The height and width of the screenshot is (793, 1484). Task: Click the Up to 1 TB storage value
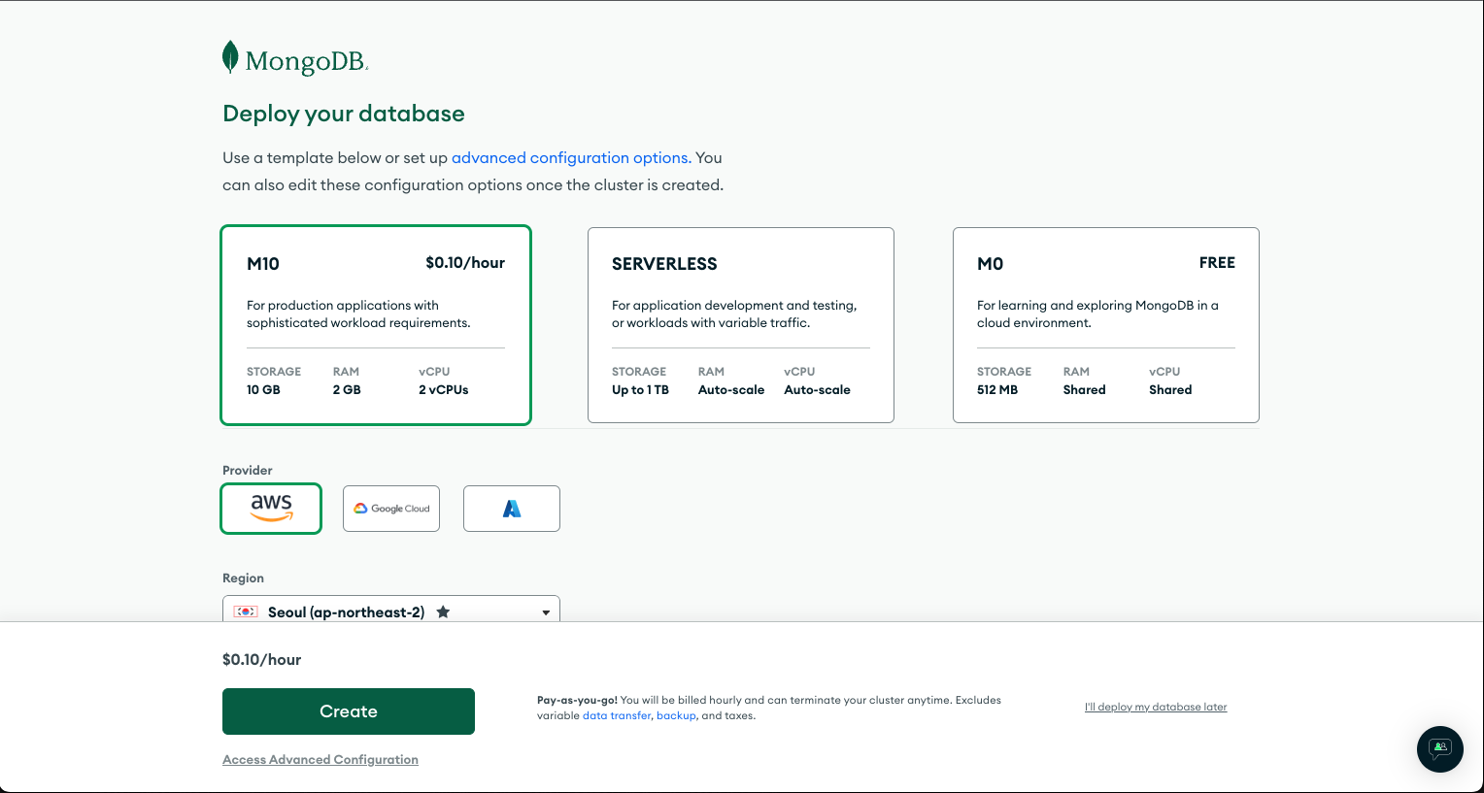click(640, 389)
